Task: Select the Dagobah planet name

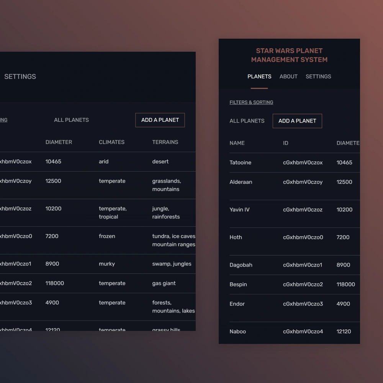Action: pos(241,265)
